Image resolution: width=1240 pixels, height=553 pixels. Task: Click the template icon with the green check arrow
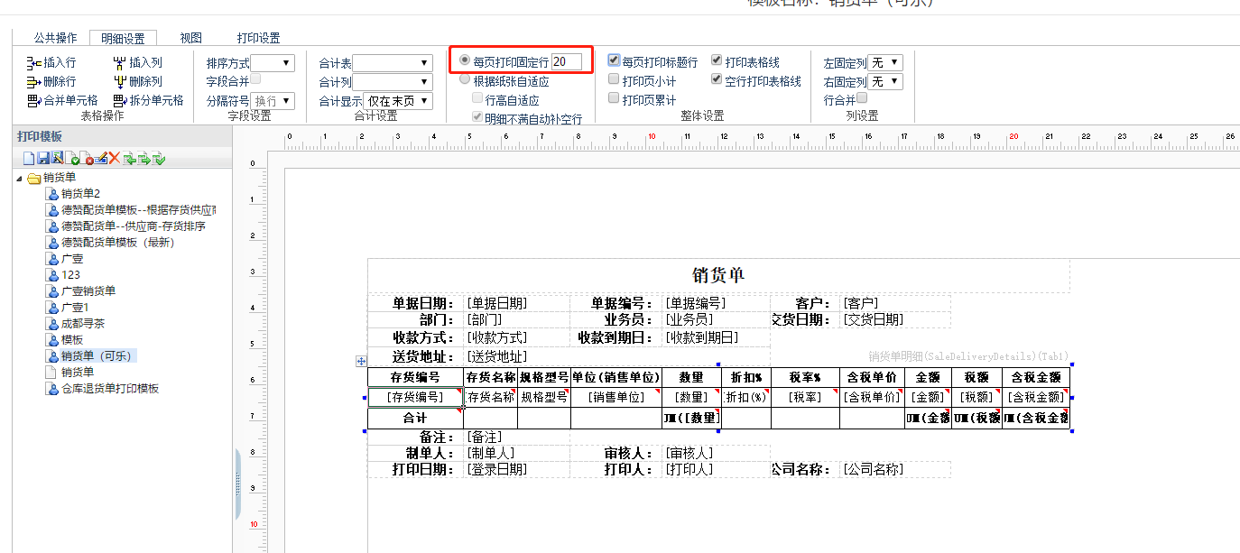159,159
